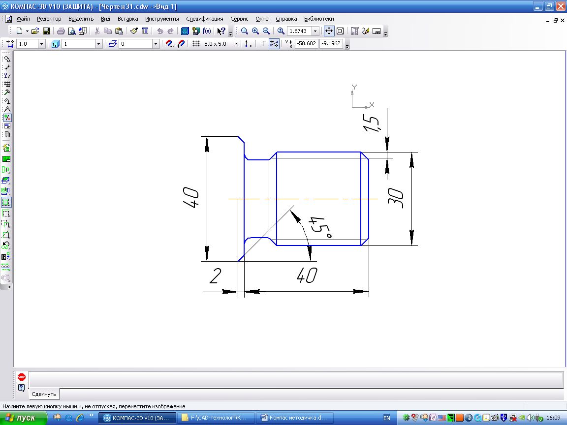567x425 pixels.
Task: Open the Справка menu
Action: (286, 19)
